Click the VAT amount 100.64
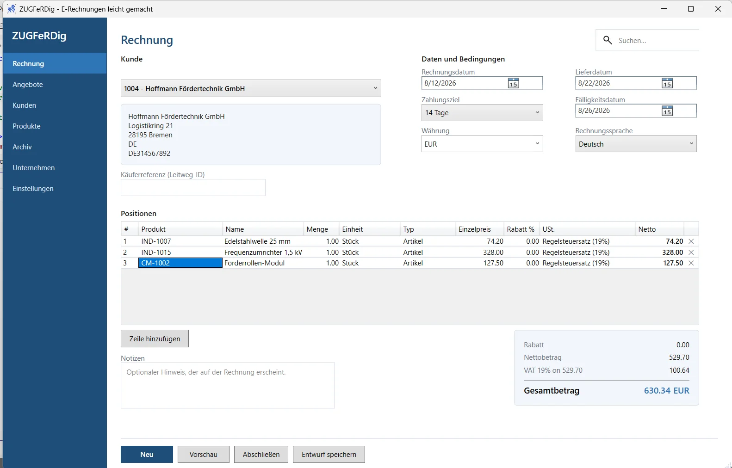Viewport: 732px width, 468px height. pyautogui.click(x=679, y=370)
